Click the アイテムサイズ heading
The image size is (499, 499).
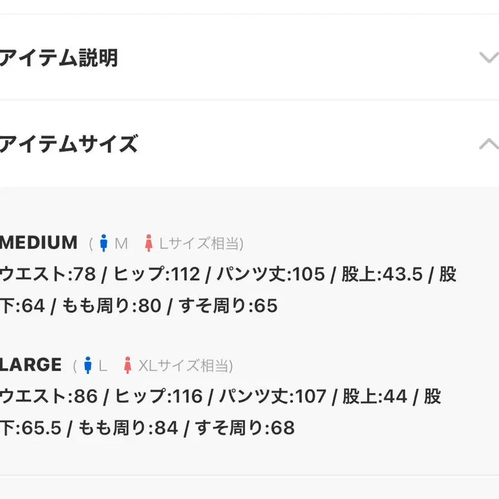(69, 144)
